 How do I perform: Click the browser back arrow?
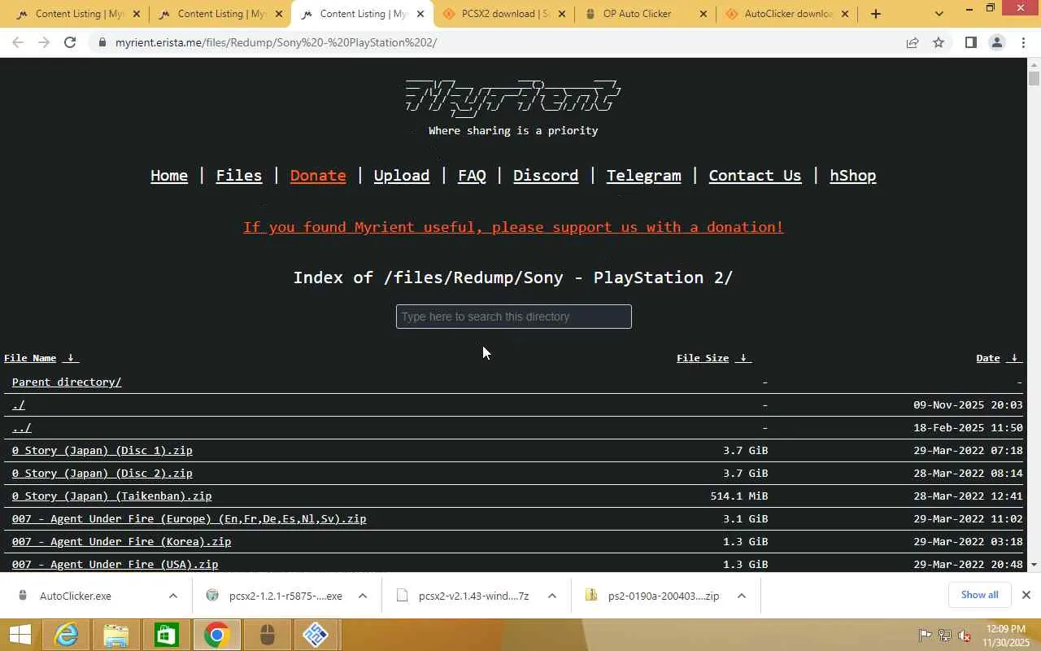tap(18, 42)
